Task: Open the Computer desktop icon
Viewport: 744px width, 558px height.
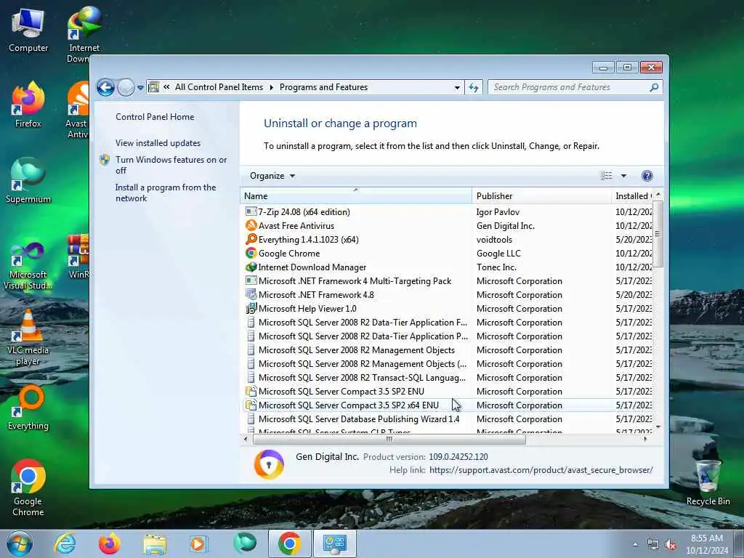Action: pos(28,29)
